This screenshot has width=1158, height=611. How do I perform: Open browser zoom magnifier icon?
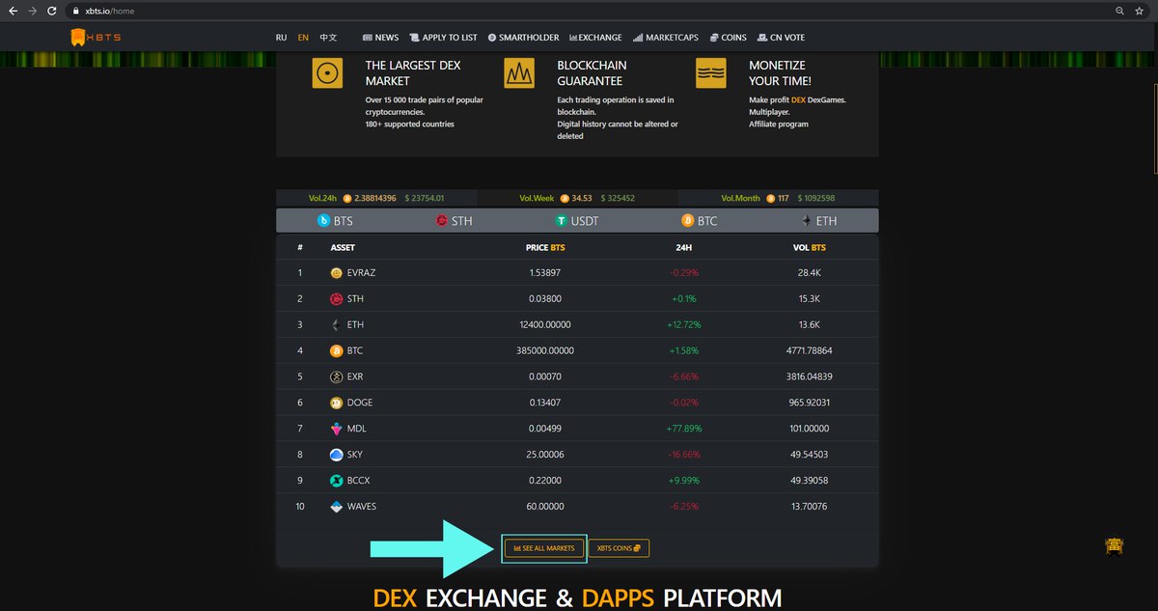pos(1119,11)
